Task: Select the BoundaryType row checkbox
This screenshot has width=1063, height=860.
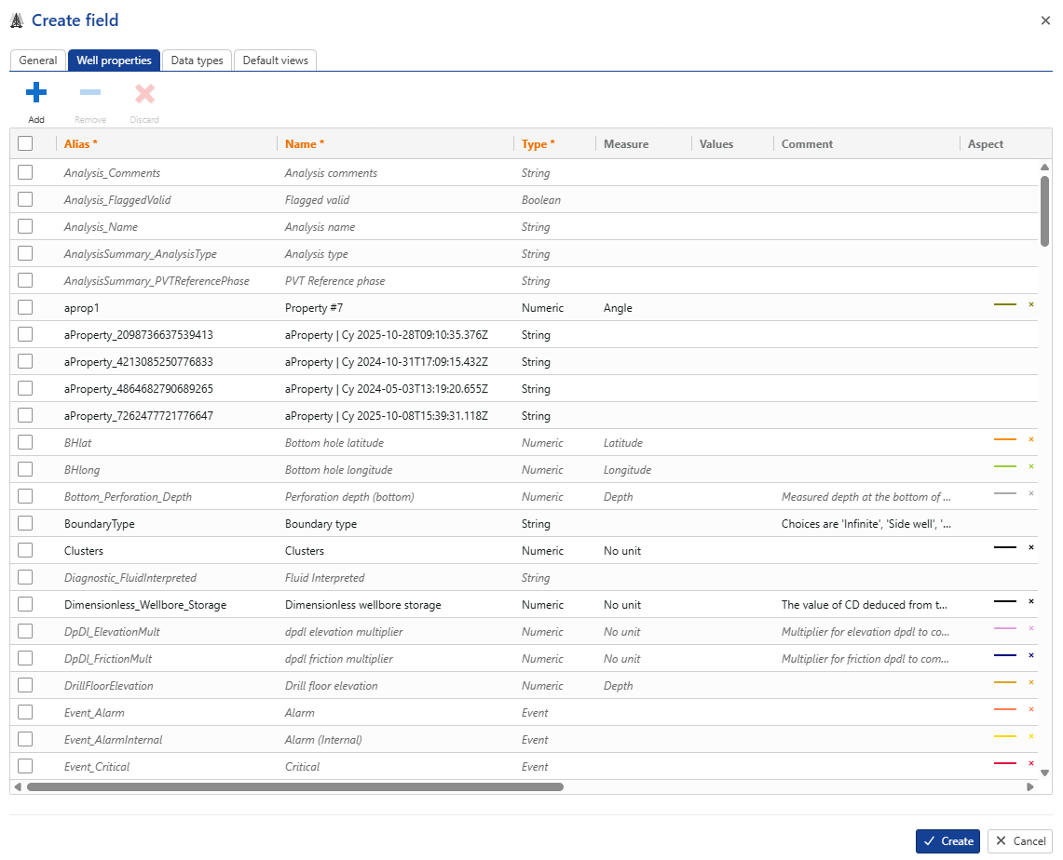Action: pyautogui.click(x=25, y=523)
